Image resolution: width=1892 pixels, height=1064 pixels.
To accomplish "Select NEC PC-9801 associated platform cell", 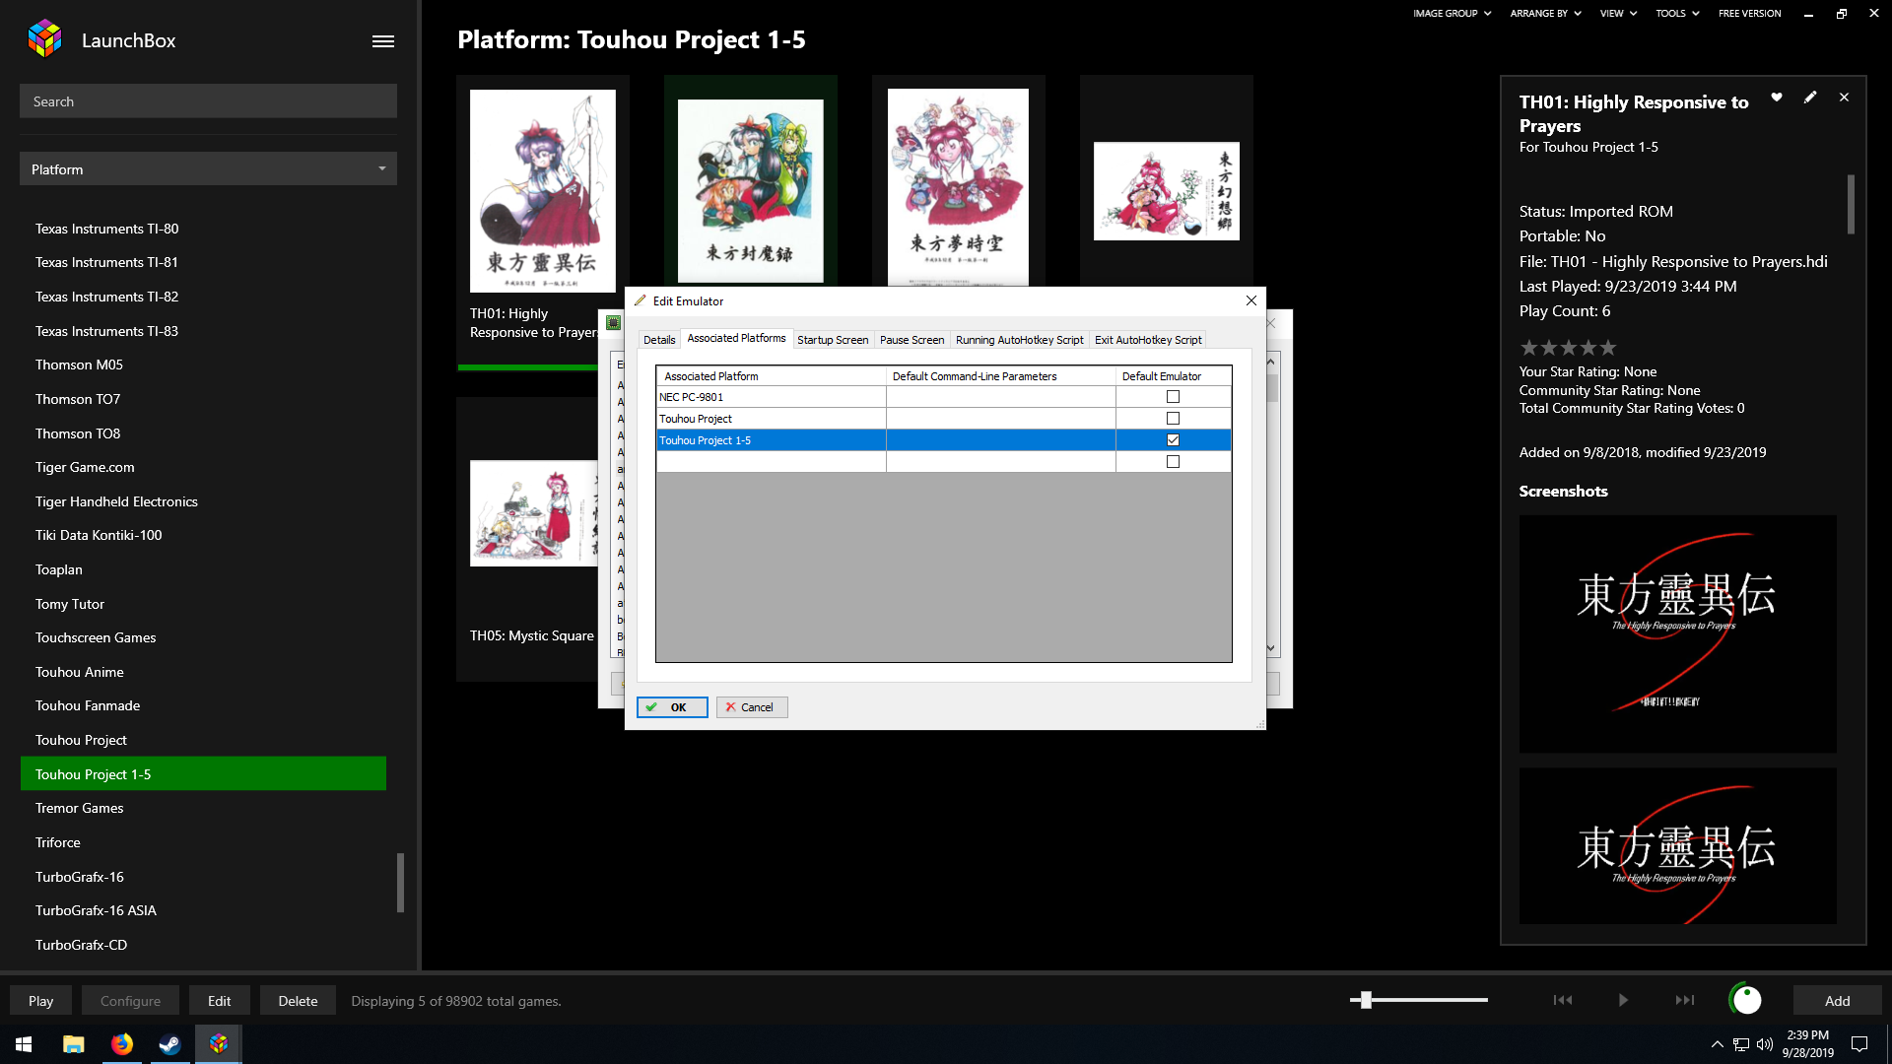I will (x=771, y=397).
